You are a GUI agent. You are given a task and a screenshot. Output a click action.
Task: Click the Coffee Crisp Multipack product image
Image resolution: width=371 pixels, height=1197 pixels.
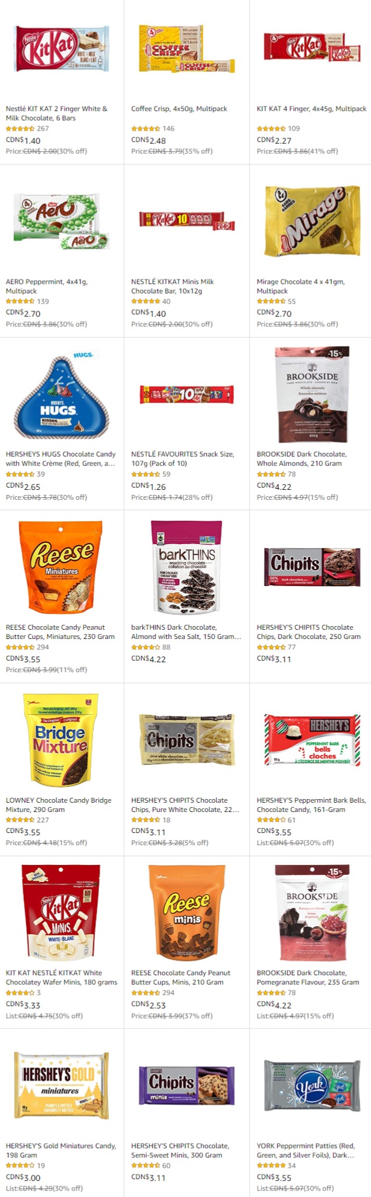click(x=187, y=48)
